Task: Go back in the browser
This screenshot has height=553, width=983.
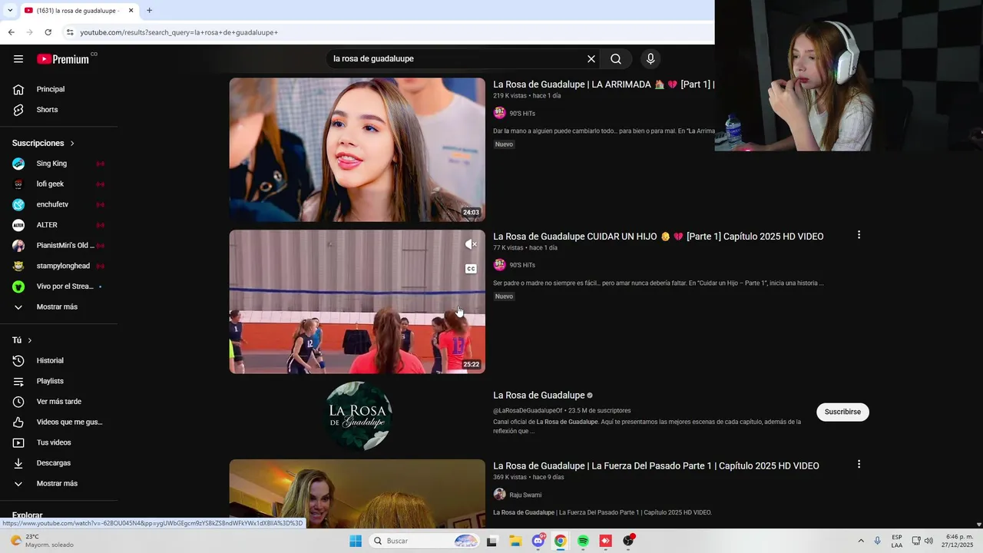Action: point(11,32)
